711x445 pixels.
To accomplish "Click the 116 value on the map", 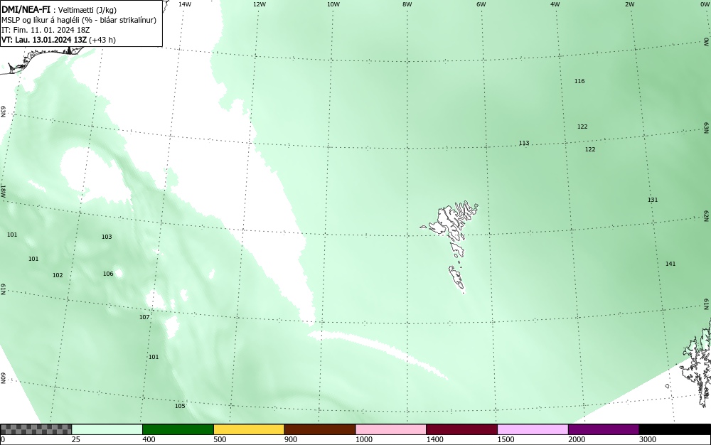I will pyautogui.click(x=579, y=81).
